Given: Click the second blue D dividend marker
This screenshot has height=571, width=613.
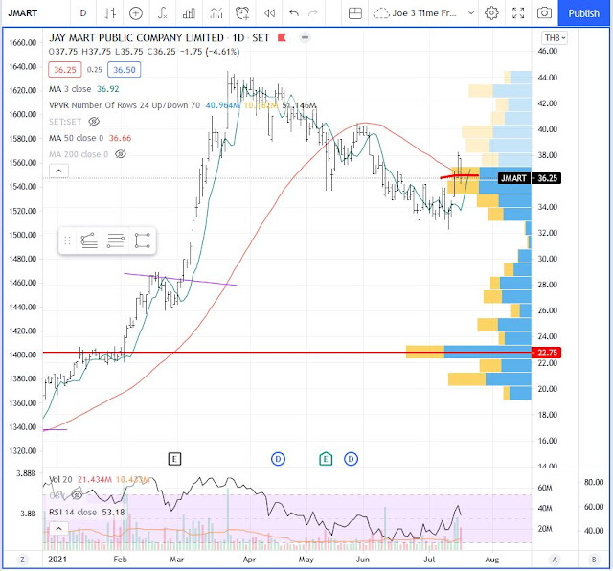Looking at the screenshot, I should 351,459.
